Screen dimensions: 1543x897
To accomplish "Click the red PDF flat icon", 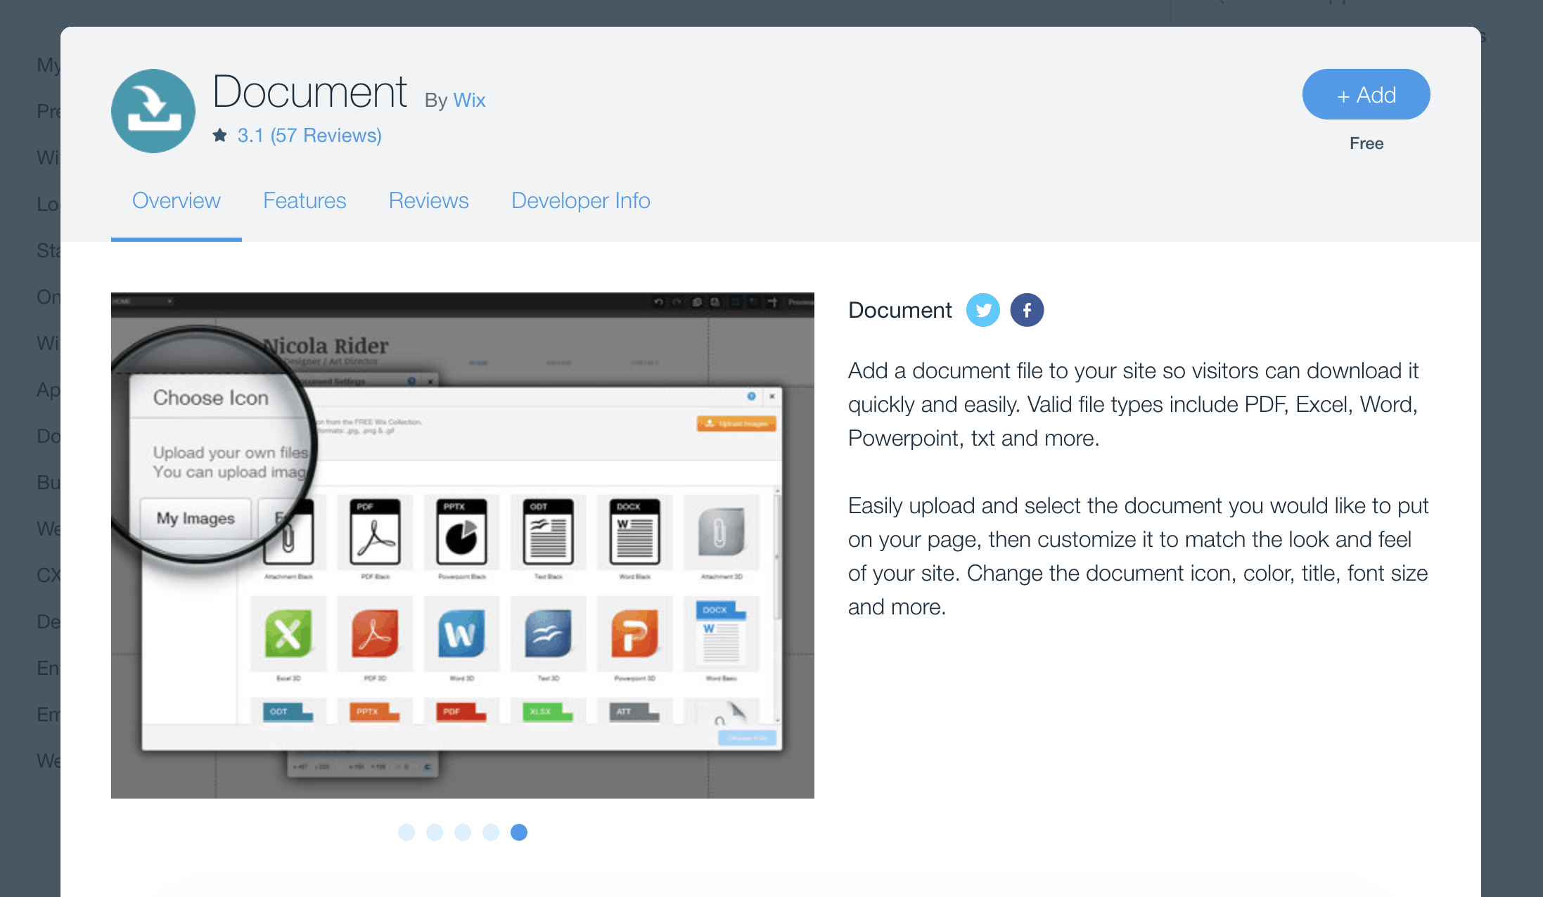I will (461, 711).
